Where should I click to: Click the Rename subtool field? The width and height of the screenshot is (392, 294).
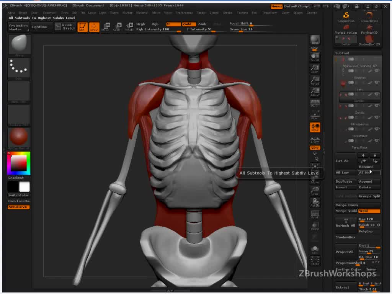pyautogui.click(x=369, y=167)
